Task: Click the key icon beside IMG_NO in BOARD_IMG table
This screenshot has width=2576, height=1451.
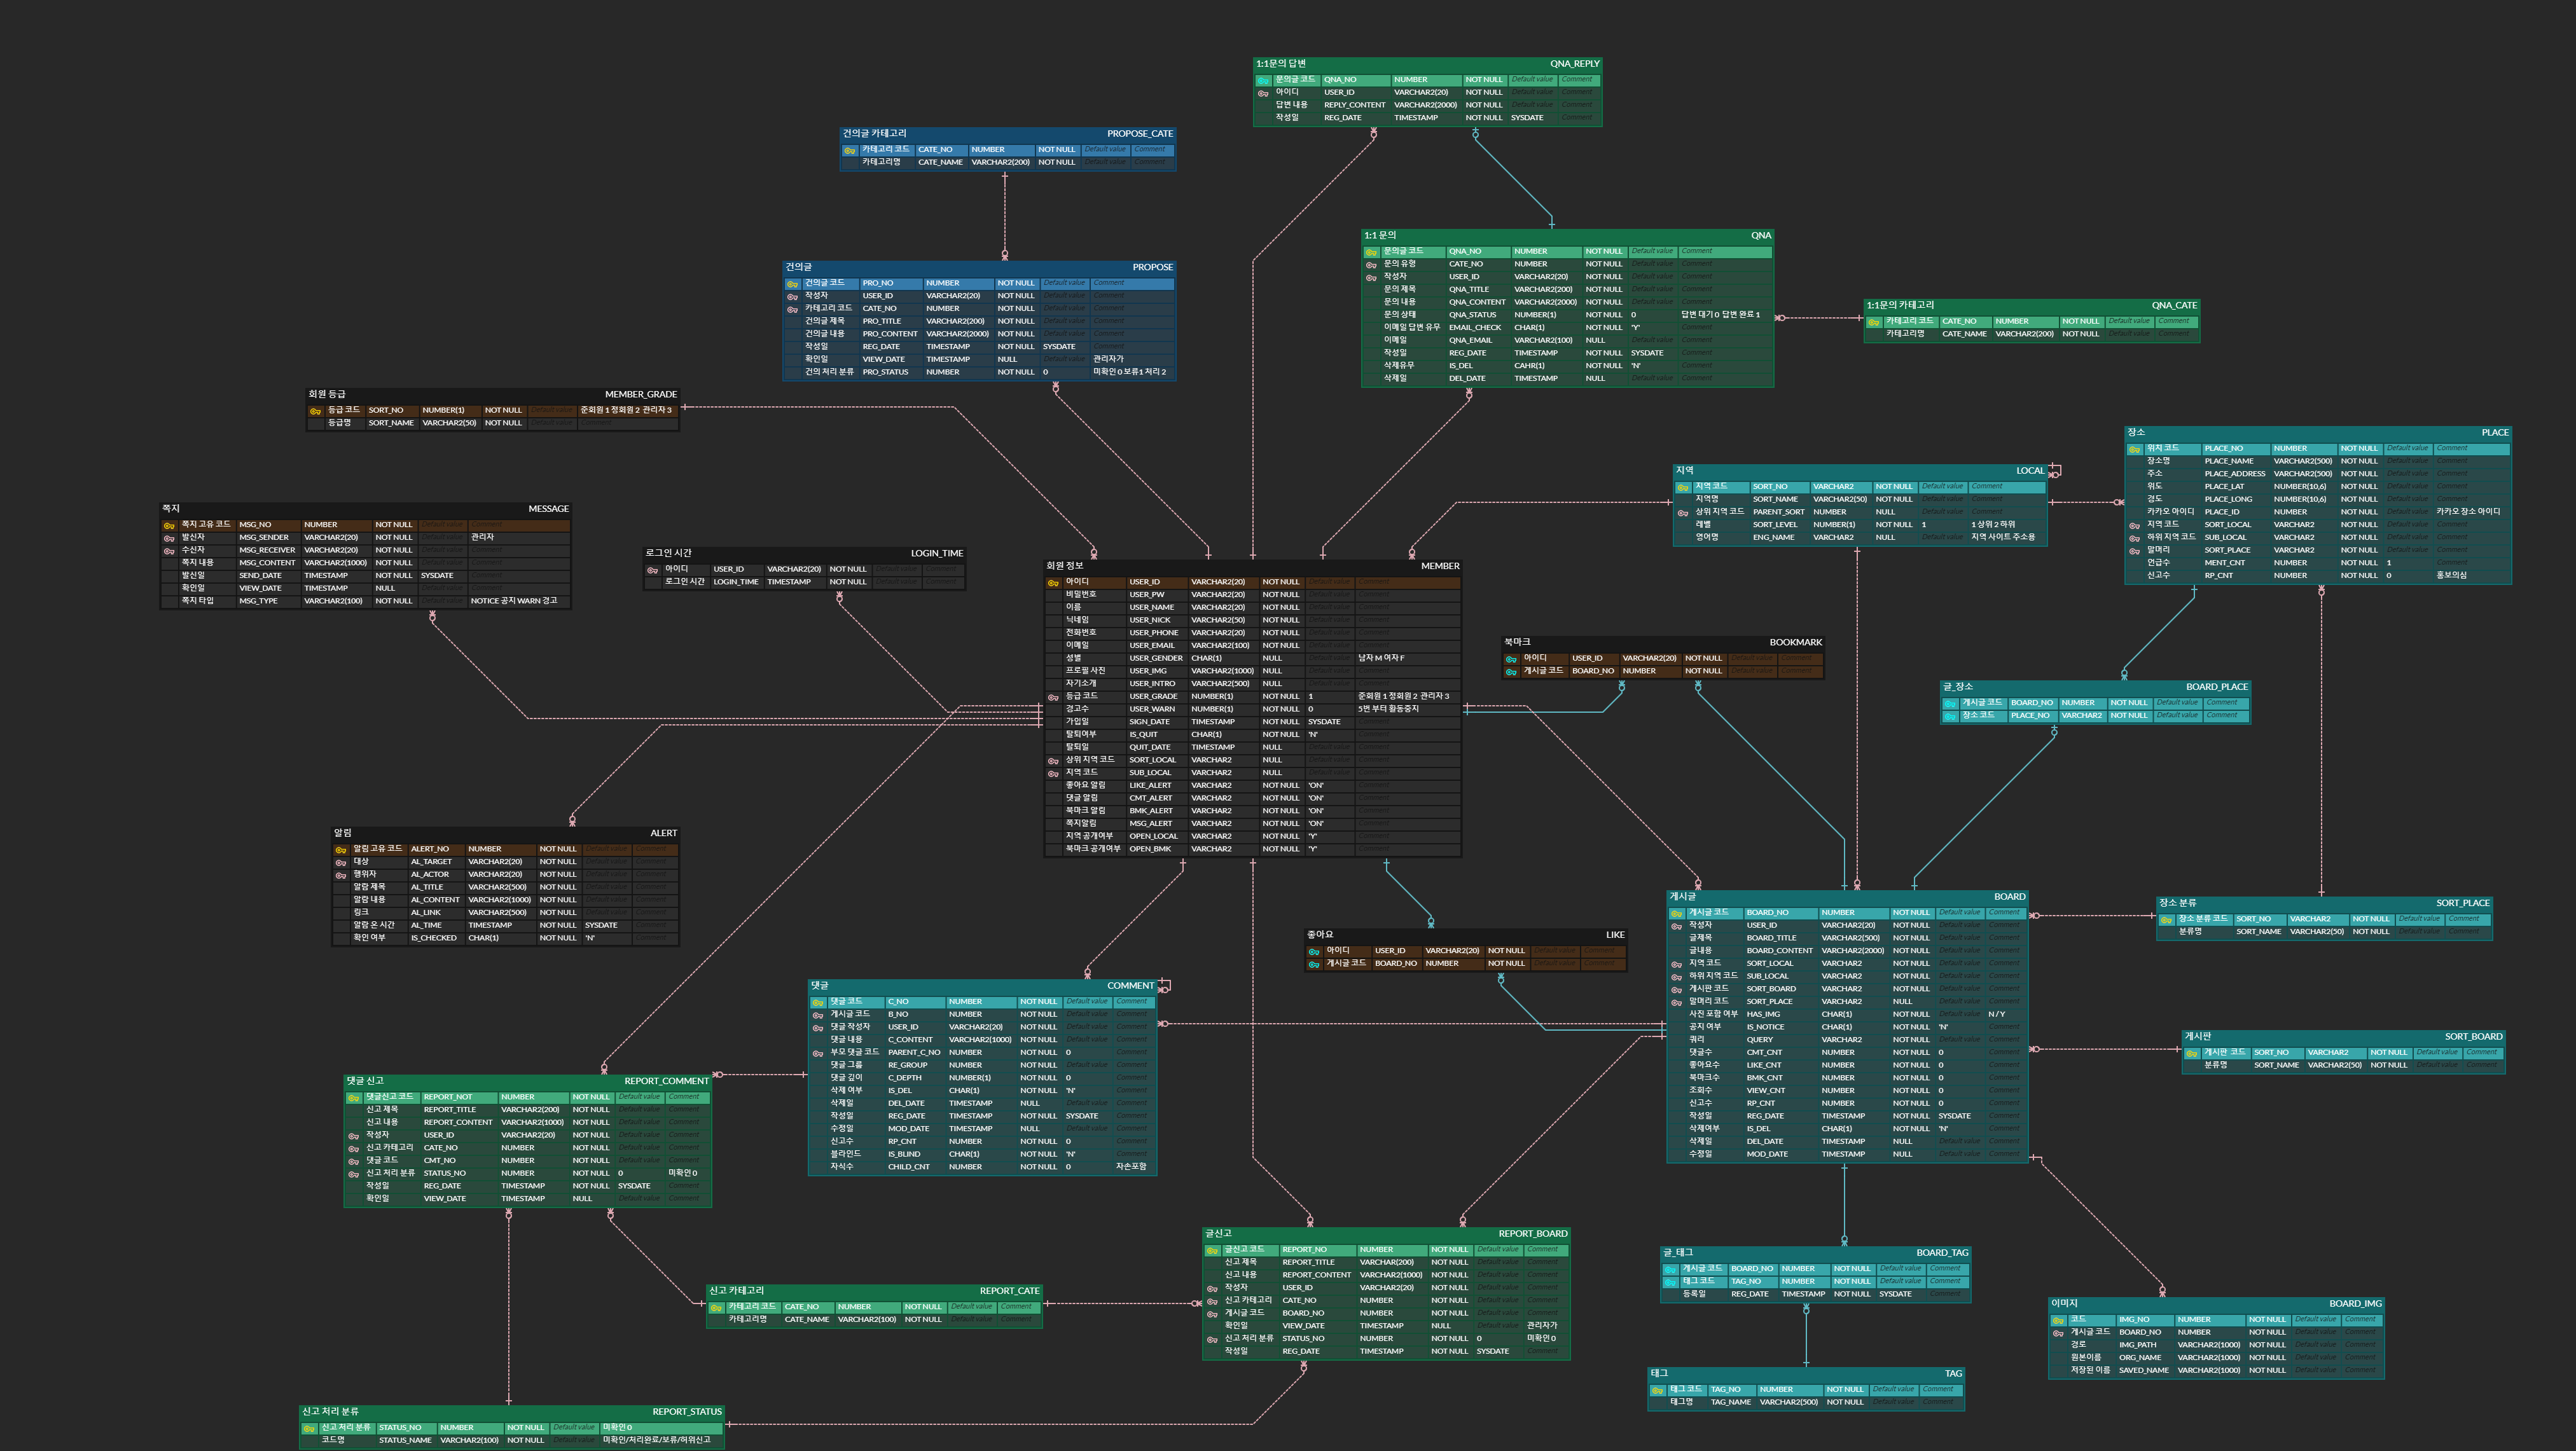Action: click(x=2058, y=1320)
